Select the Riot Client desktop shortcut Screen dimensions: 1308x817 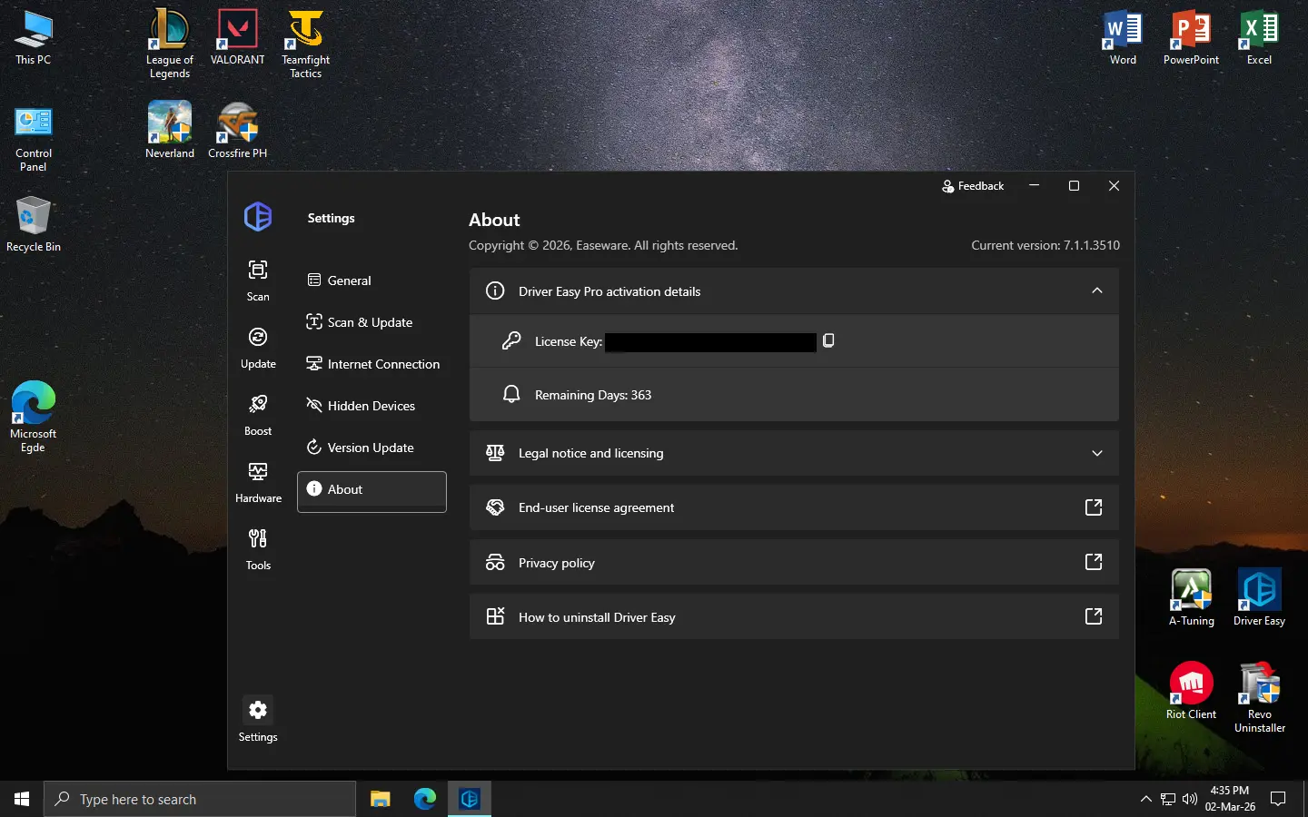[x=1191, y=691]
